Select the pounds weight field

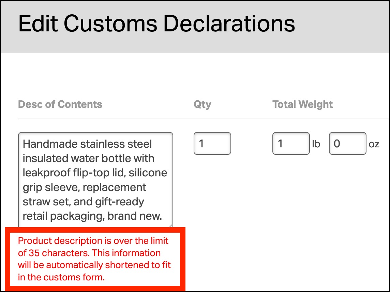[x=291, y=144]
